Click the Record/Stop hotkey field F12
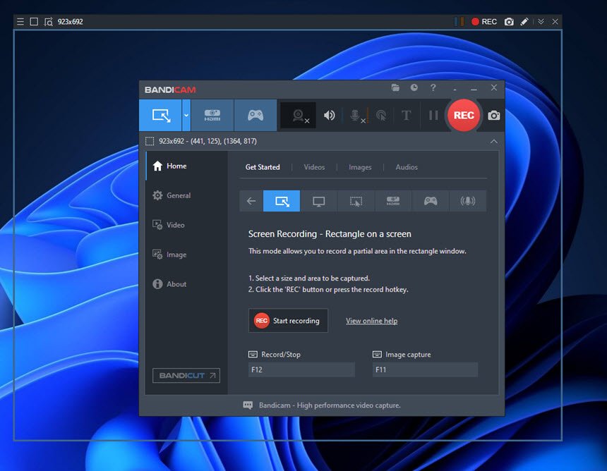Viewport: 607px width, 471px height. click(301, 369)
